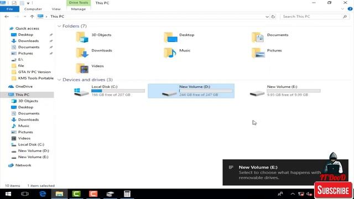Image resolution: width=354 pixels, height=199 pixels.
Task: Click the File Explorer taskbar icon
Action: (59, 194)
